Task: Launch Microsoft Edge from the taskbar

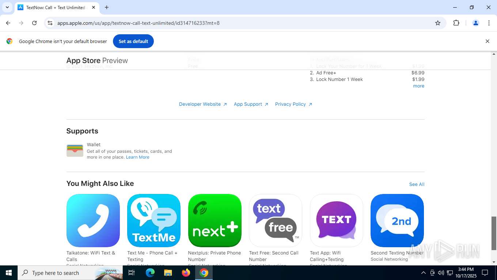Action: (x=150, y=273)
